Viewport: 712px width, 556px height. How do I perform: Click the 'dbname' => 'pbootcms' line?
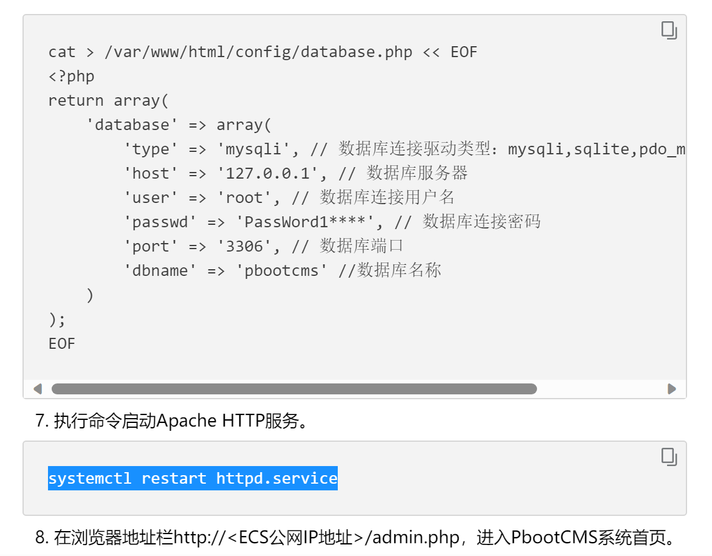point(282,271)
